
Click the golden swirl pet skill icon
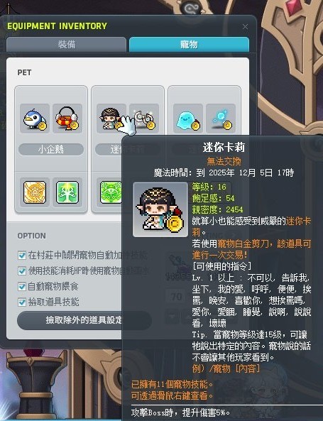tap(35, 192)
